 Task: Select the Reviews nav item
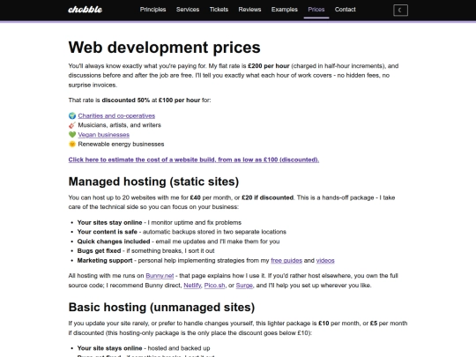[x=249, y=10]
